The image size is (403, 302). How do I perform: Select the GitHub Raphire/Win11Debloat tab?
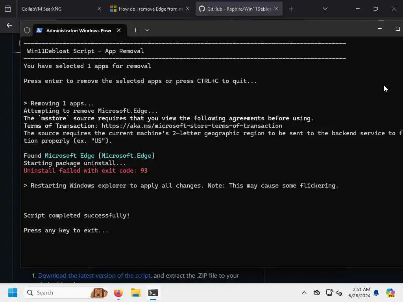(239, 9)
